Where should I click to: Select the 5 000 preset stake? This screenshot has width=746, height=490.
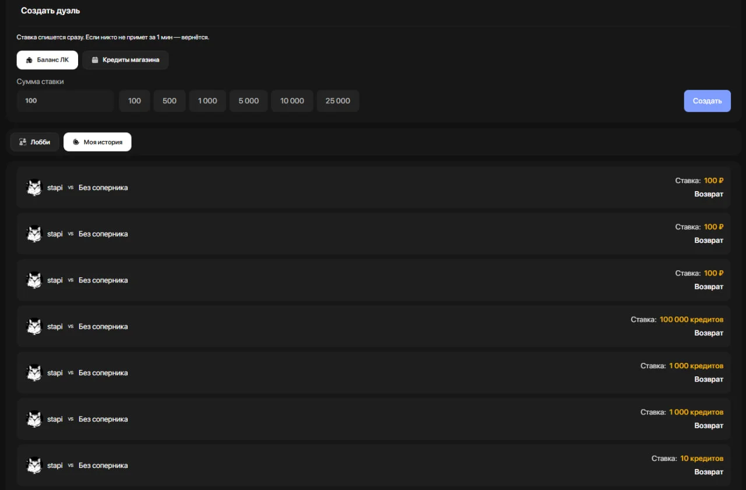248,101
